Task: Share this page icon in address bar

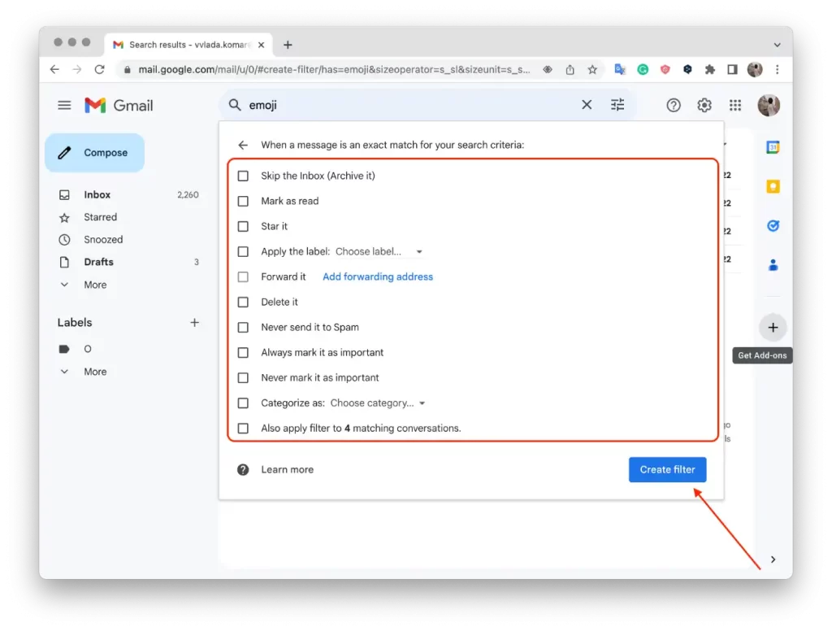Action: [570, 70]
